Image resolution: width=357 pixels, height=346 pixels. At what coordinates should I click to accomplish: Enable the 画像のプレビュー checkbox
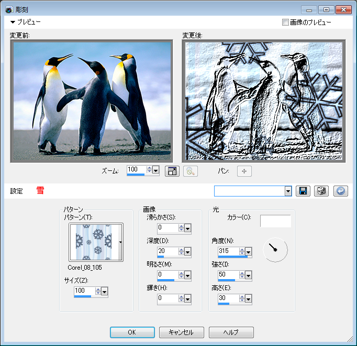coord(285,22)
